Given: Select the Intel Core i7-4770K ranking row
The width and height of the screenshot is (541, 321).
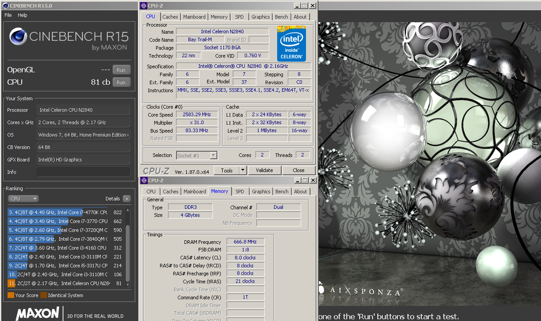Looking at the screenshot, I should 65,212.
